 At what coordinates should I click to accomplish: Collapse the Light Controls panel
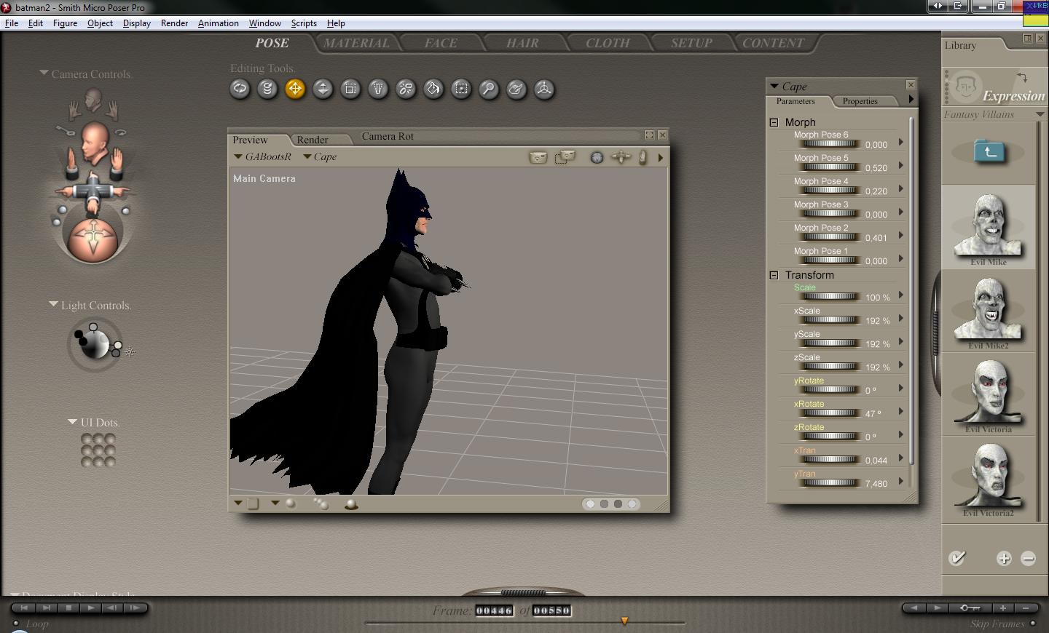(53, 304)
